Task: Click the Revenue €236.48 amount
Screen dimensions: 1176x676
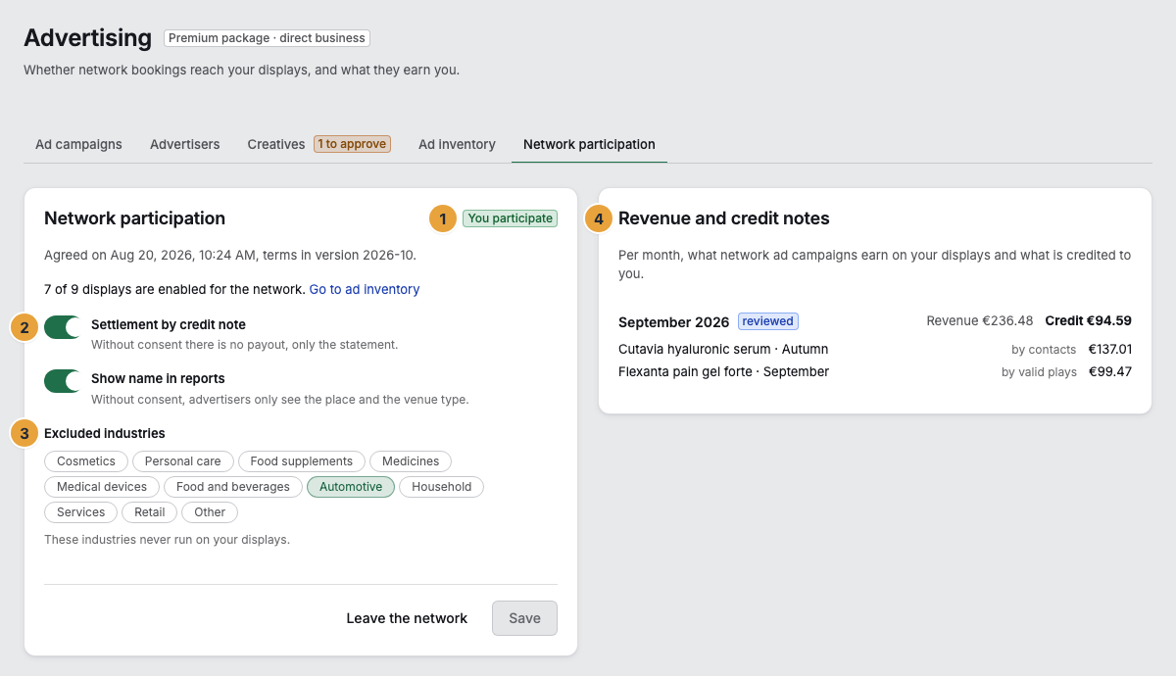Action: click(980, 320)
